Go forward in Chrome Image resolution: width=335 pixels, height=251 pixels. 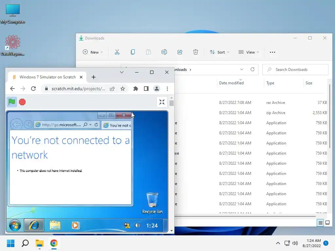(x=23, y=89)
